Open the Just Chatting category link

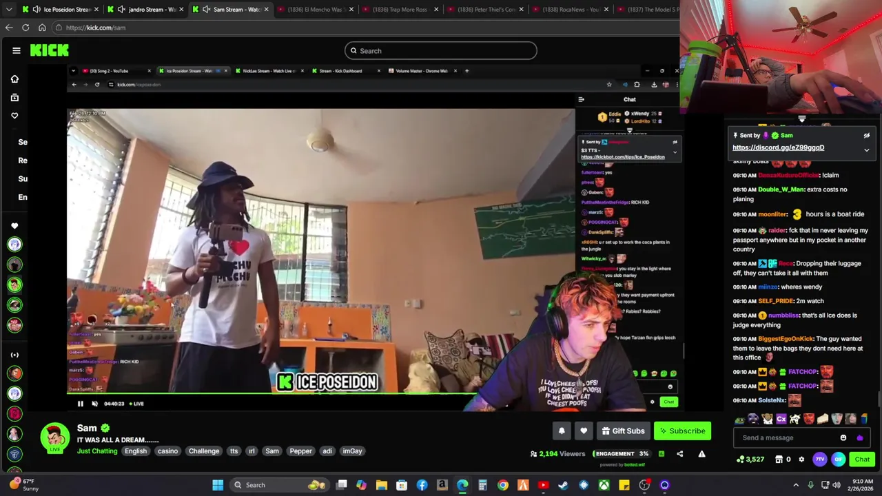click(x=97, y=451)
